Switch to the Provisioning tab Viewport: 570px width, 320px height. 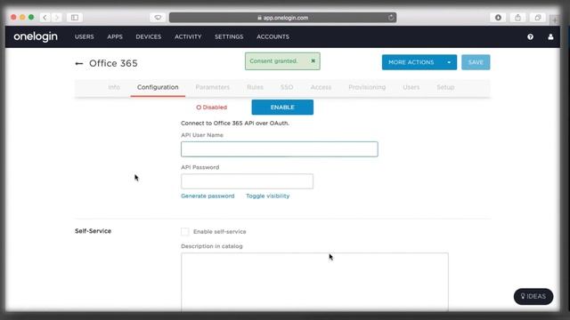click(367, 87)
